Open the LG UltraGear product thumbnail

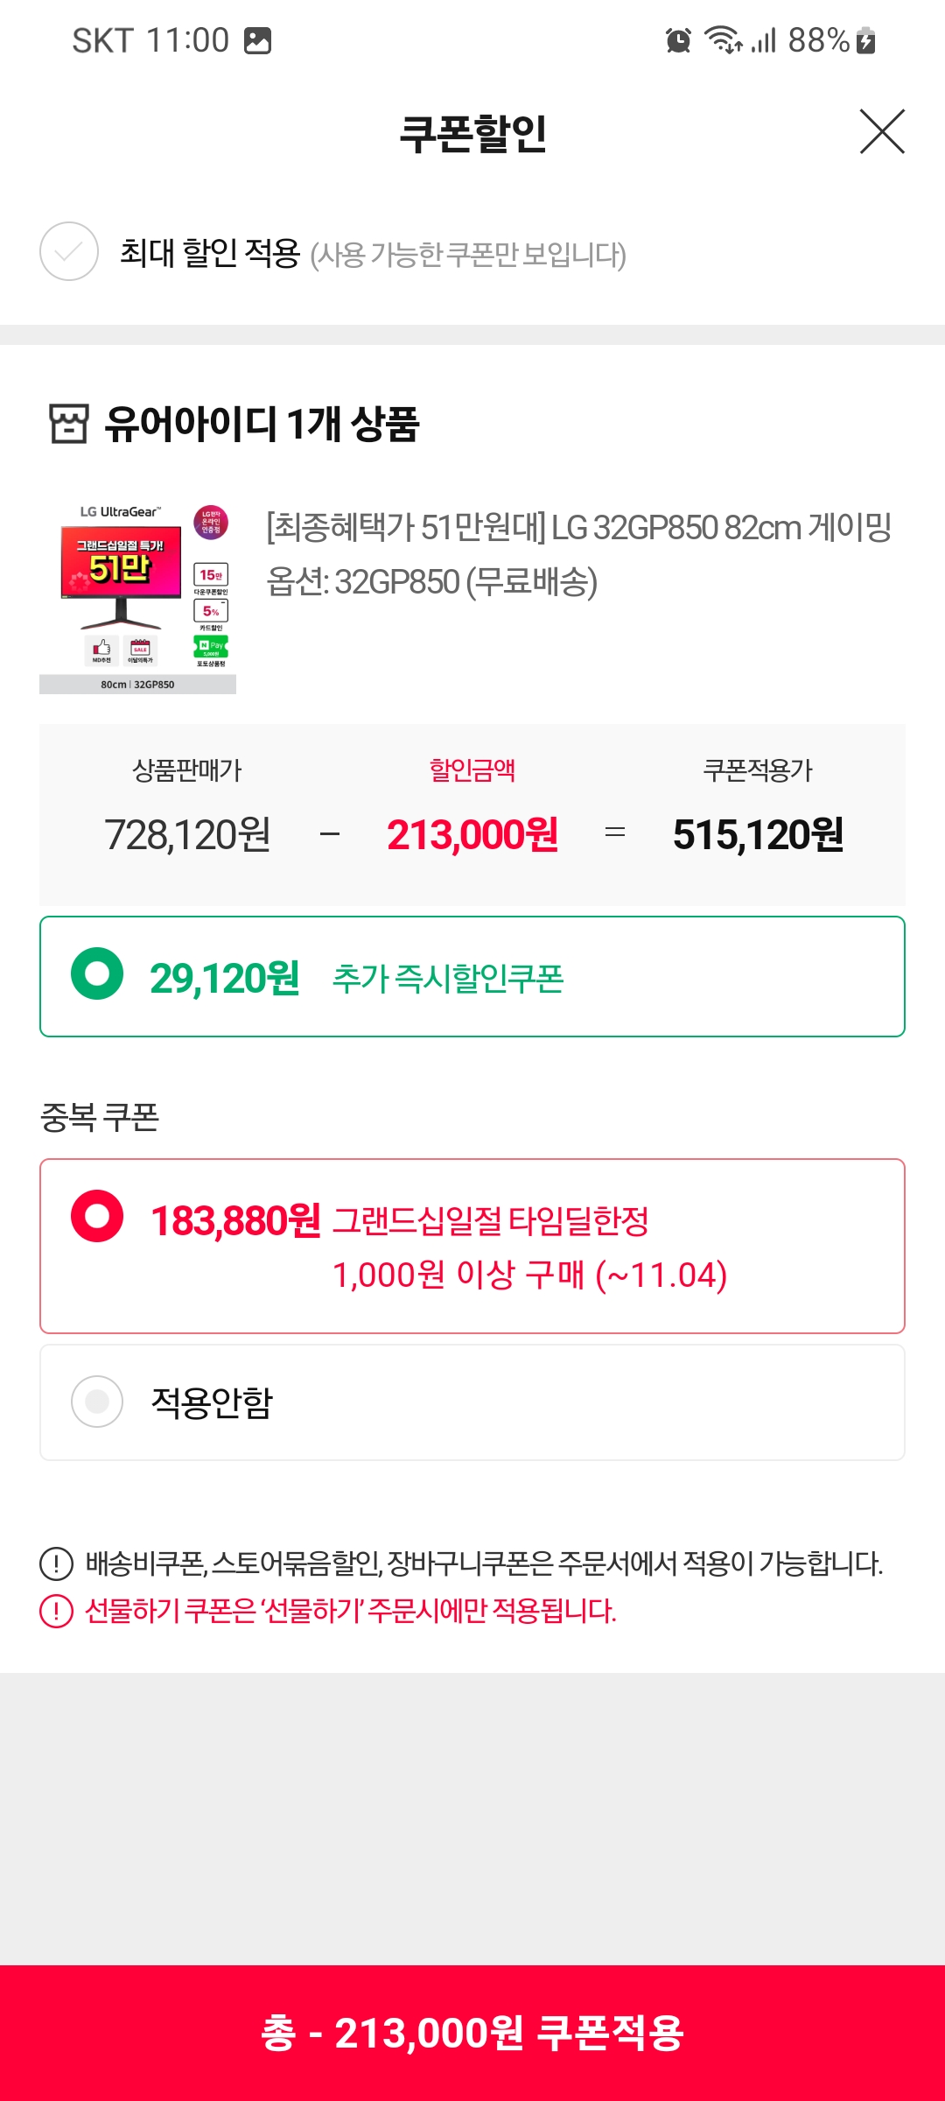pos(137,599)
